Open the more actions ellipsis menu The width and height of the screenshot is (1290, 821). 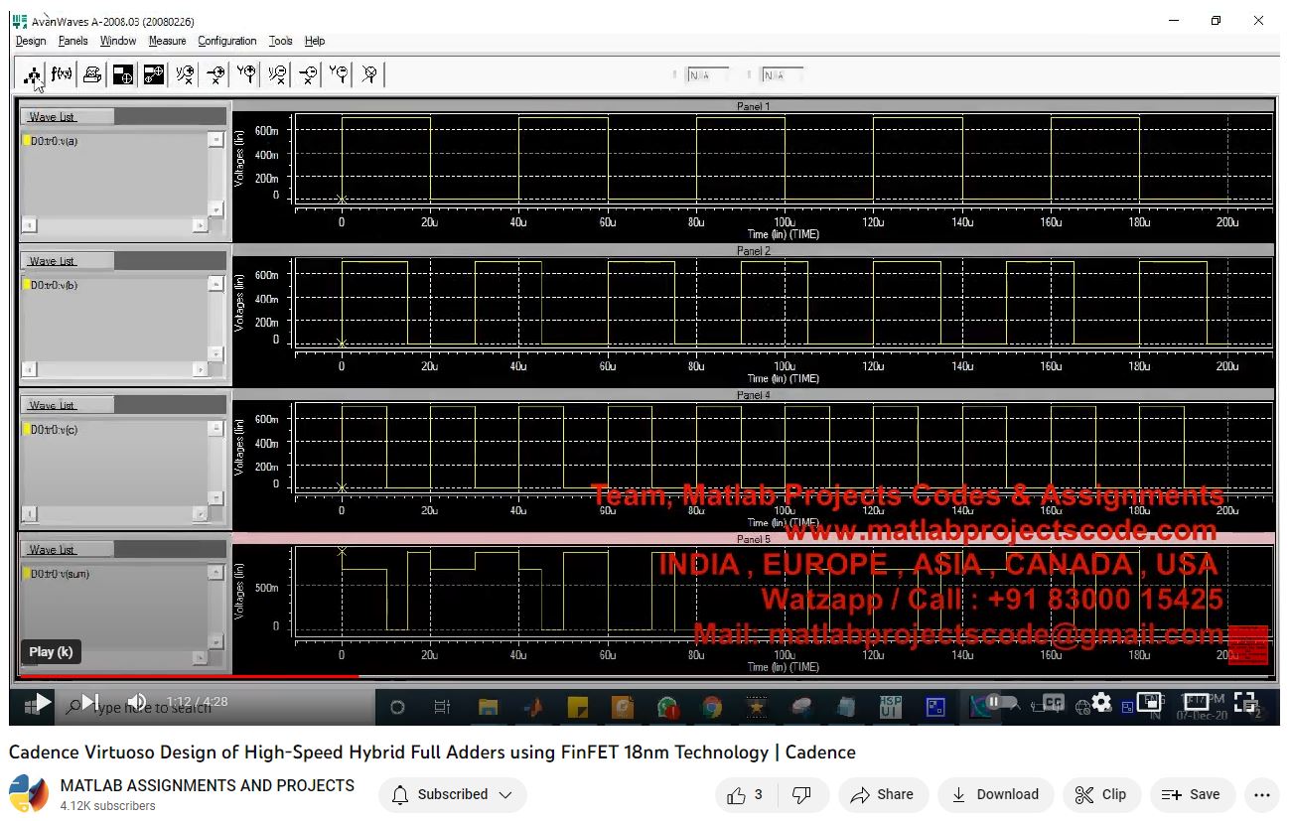coord(1262,794)
